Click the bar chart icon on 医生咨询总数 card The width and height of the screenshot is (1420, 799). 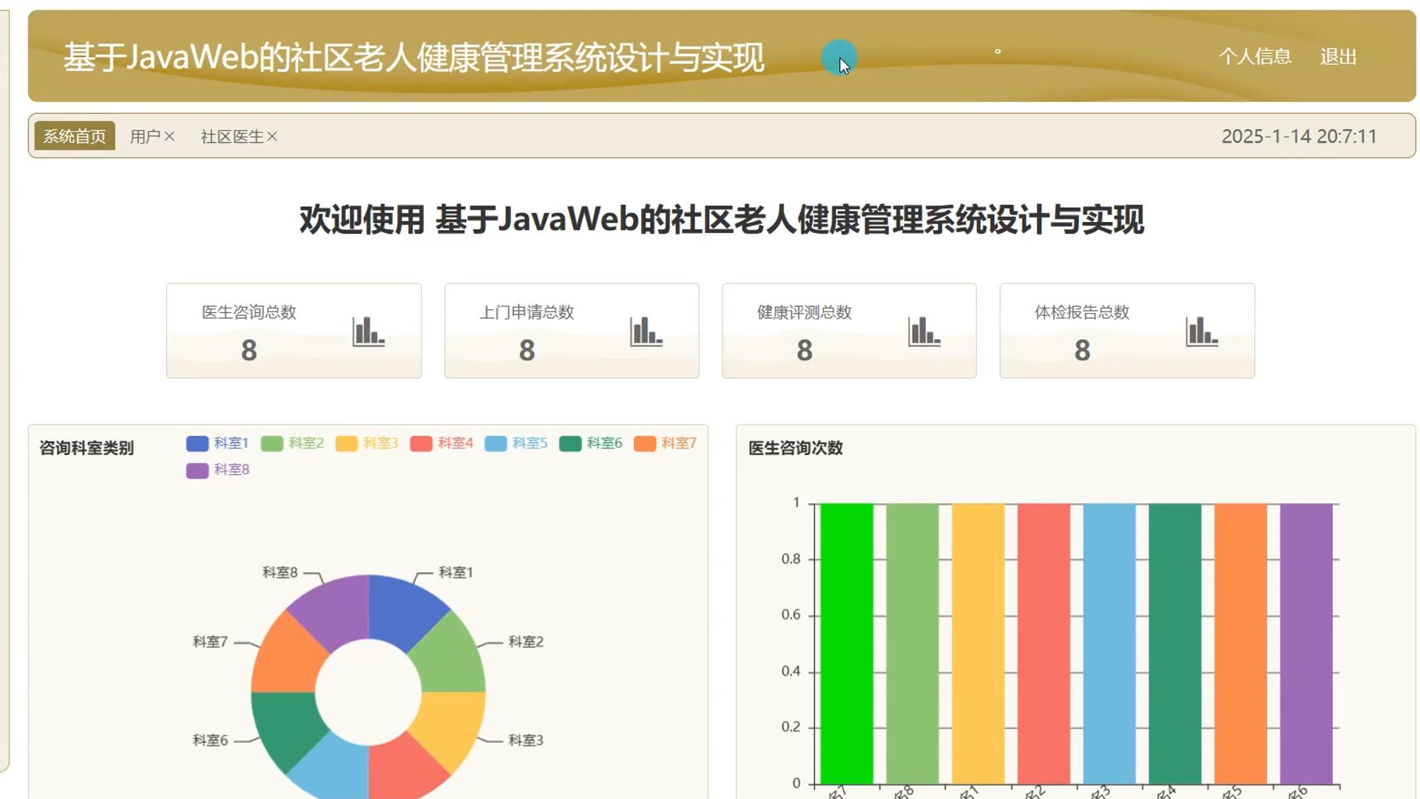click(368, 331)
